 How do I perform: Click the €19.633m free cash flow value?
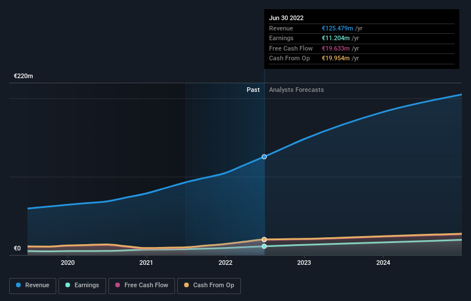[x=336, y=48]
